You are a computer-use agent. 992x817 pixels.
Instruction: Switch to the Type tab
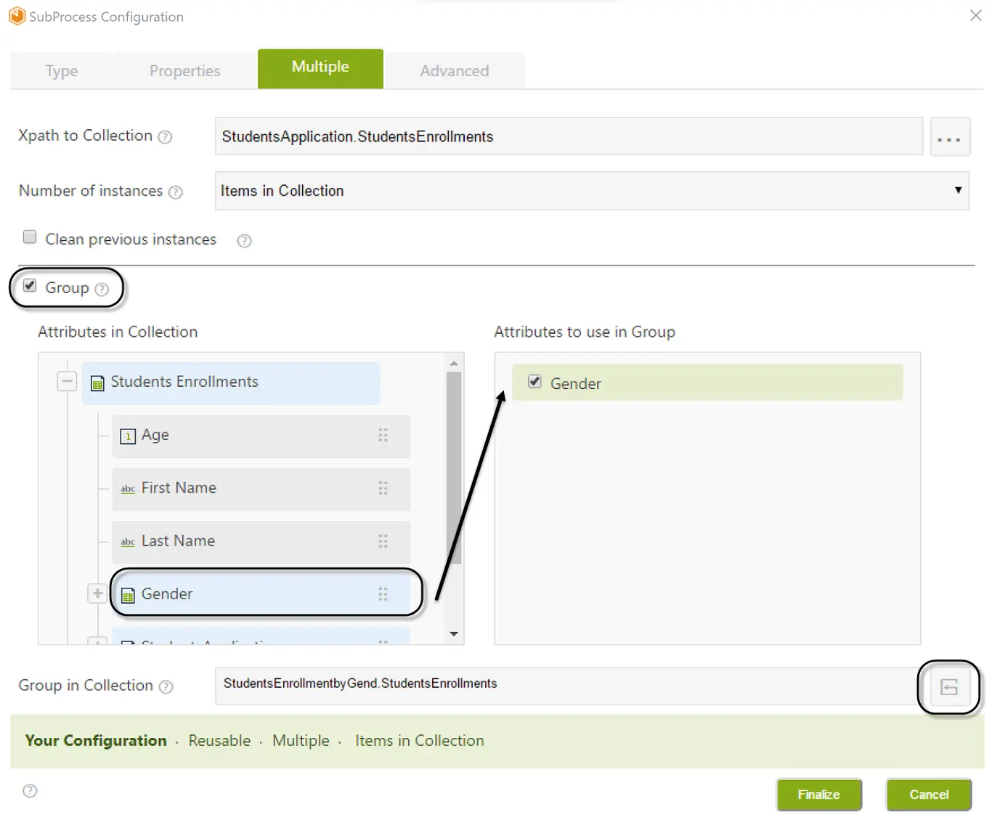[x=62, y=71]
